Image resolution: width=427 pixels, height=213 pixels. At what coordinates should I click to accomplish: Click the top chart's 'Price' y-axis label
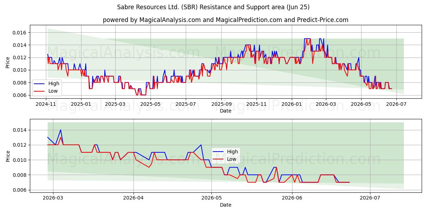[x=8, y=62]
